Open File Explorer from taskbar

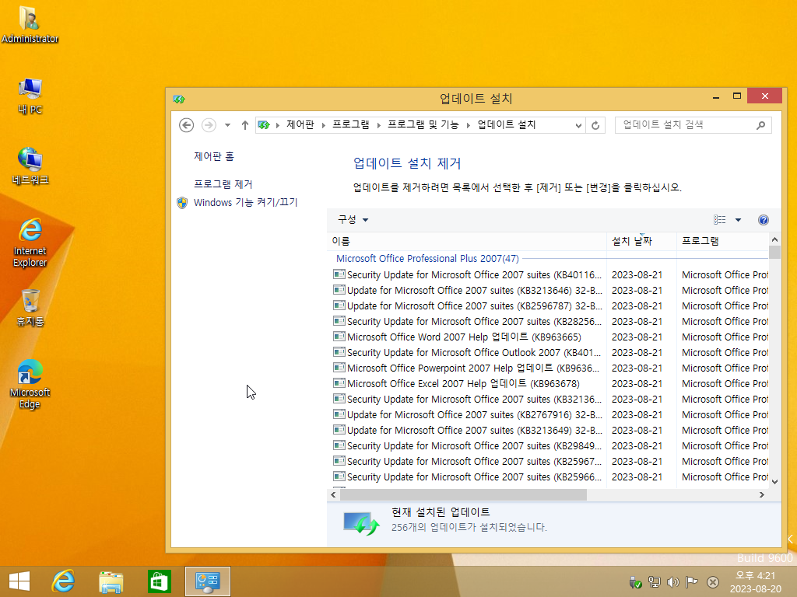[111, 581]
